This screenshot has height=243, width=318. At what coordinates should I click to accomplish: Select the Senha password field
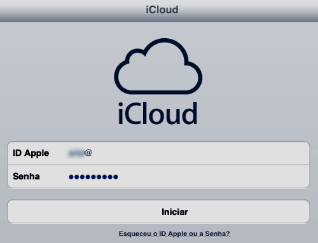158,176
